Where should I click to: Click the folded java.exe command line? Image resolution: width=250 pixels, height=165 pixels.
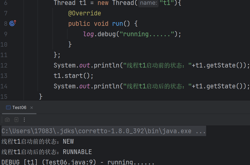pyautogui.click(x=103, y=131)
